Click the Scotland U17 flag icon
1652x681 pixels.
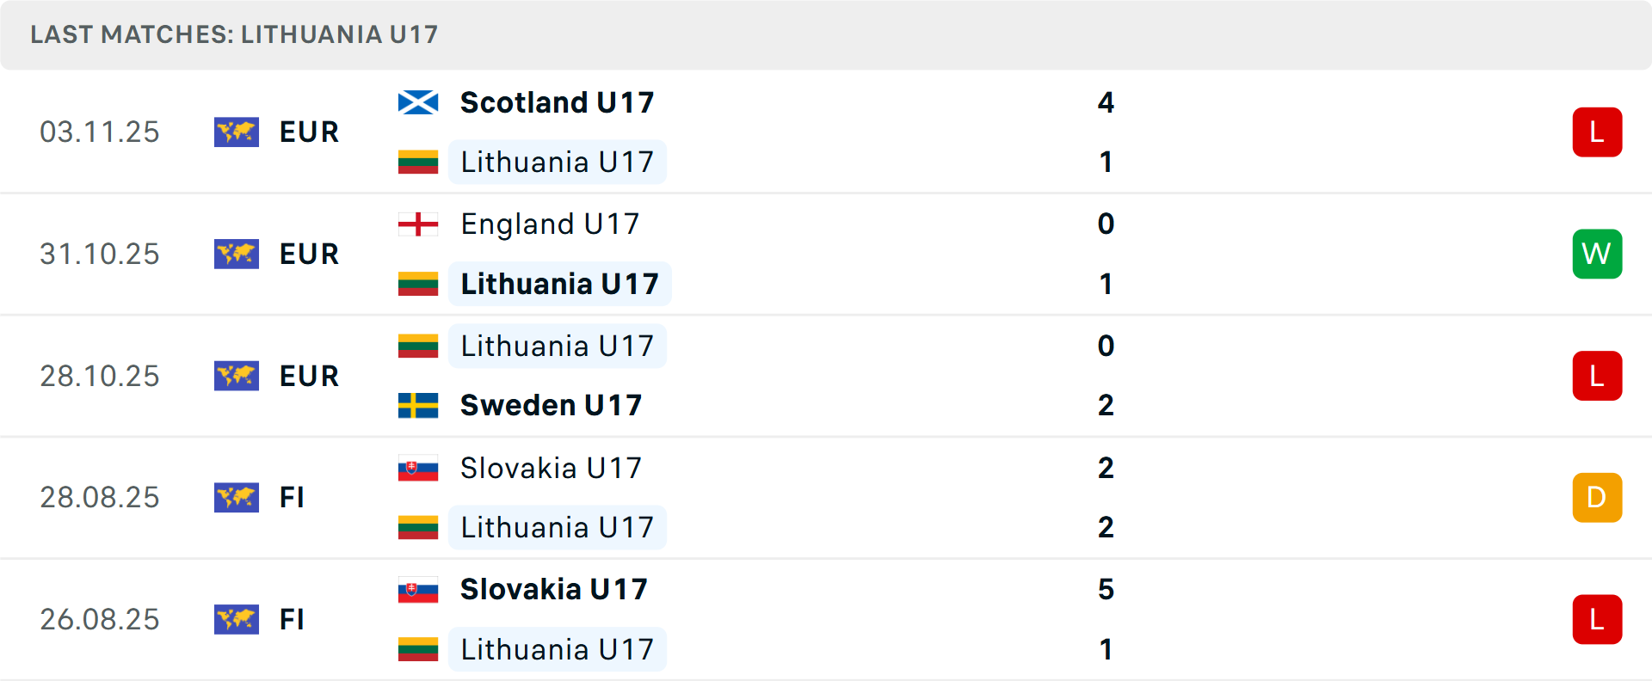click(x=418, y=101)
